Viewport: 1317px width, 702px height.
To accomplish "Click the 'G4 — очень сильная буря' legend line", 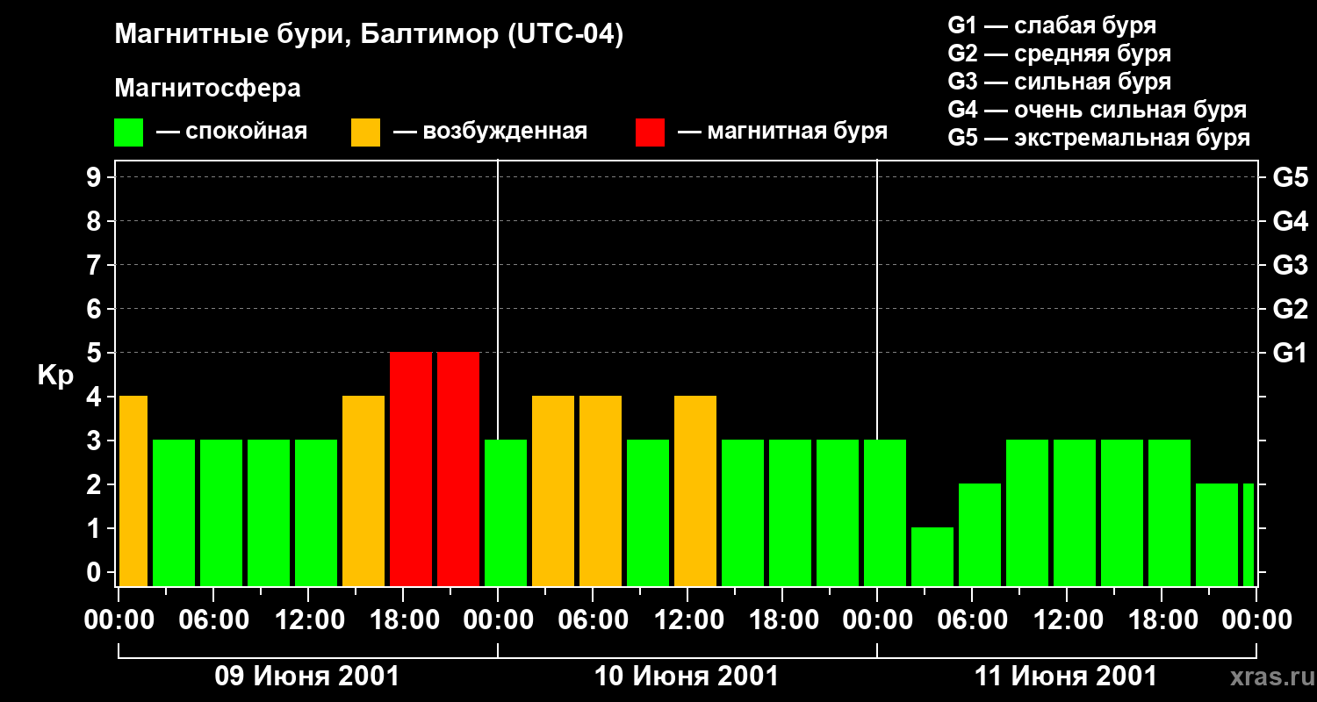I will 1097,110.
